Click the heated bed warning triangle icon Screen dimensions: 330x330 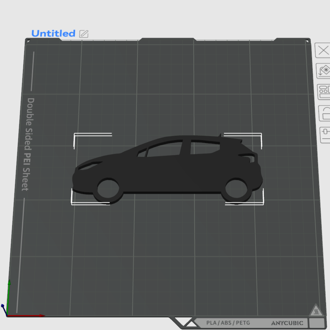point(316,310)
